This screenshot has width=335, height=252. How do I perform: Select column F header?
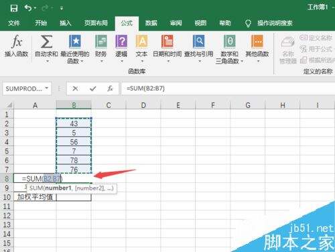[x=213, y=105]
